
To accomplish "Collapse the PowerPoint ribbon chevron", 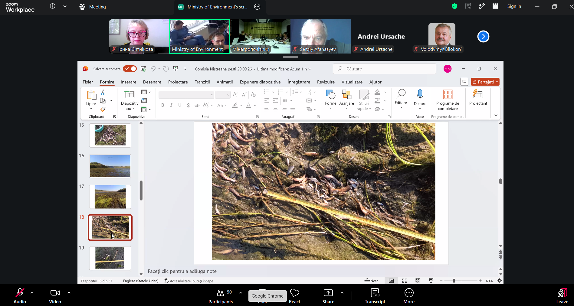I will click(x=496, y=116).
